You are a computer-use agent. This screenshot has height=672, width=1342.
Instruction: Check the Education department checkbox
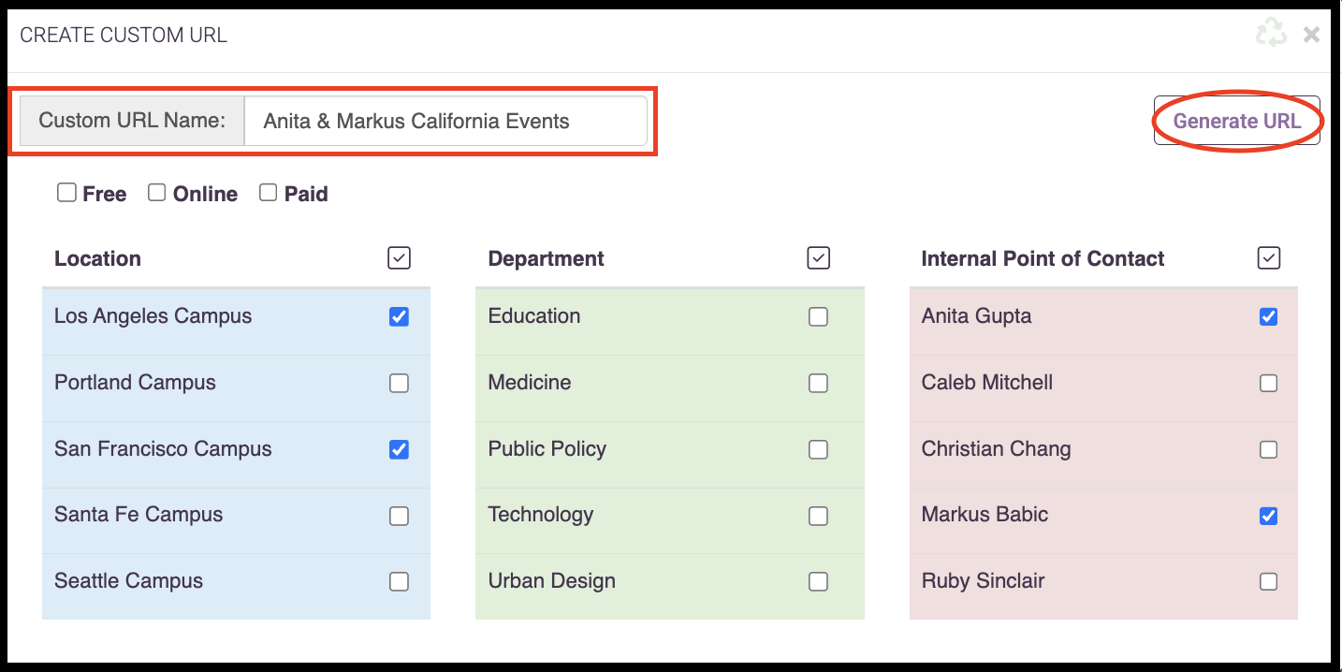tap(819, 317)
